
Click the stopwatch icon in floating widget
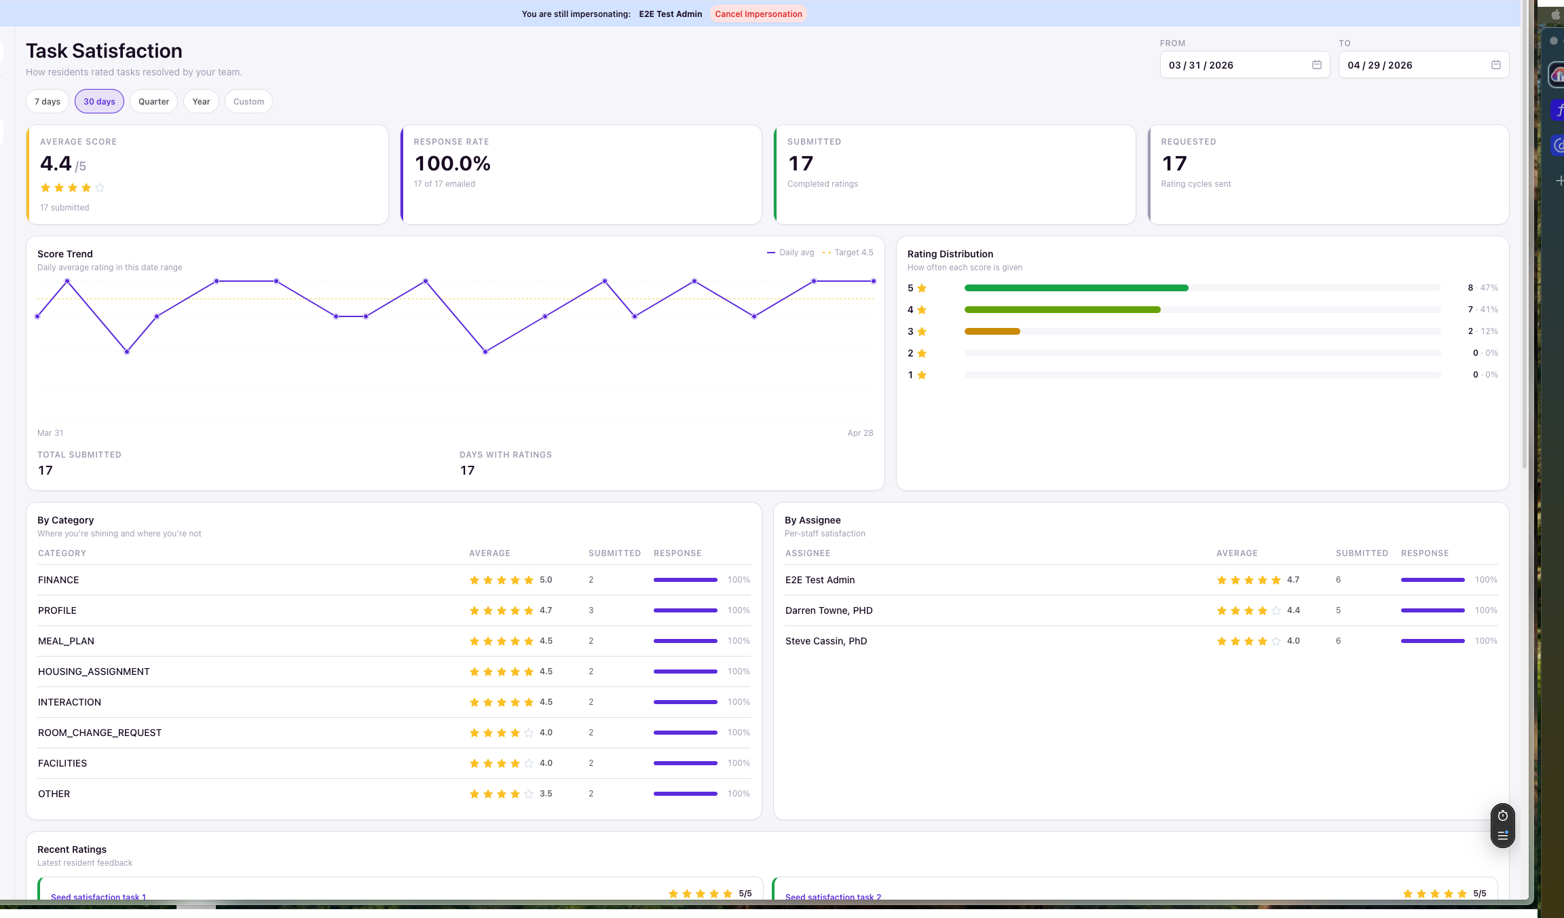tap(1502, 815)
